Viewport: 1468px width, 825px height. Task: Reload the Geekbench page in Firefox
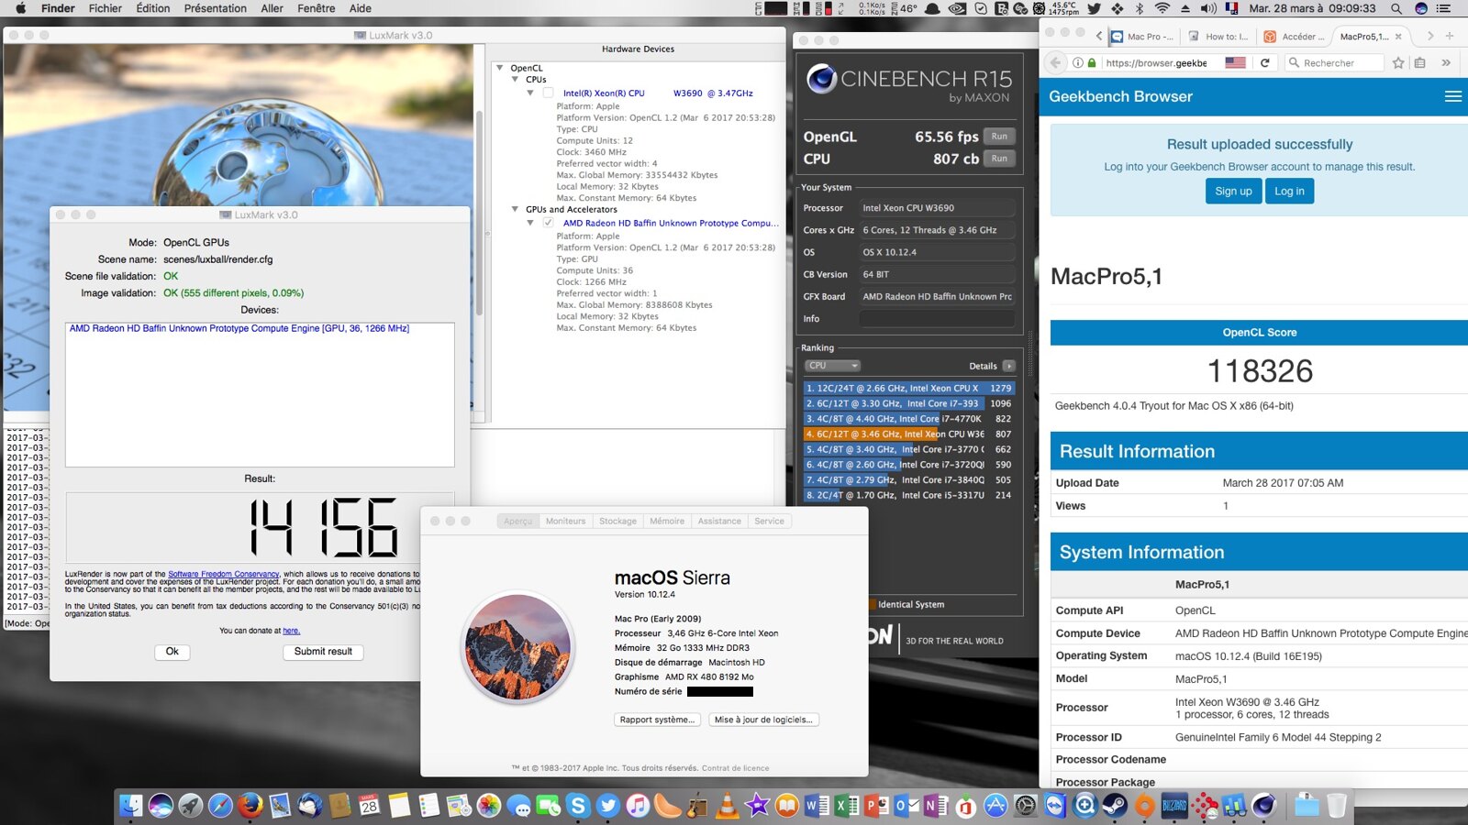coord(1265,62)
